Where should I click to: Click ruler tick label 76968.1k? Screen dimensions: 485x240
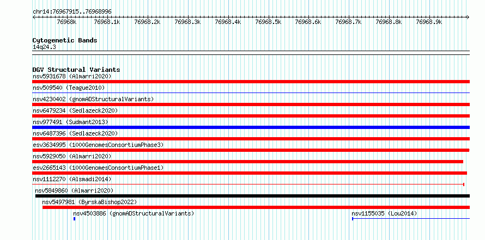coord(107,22)
